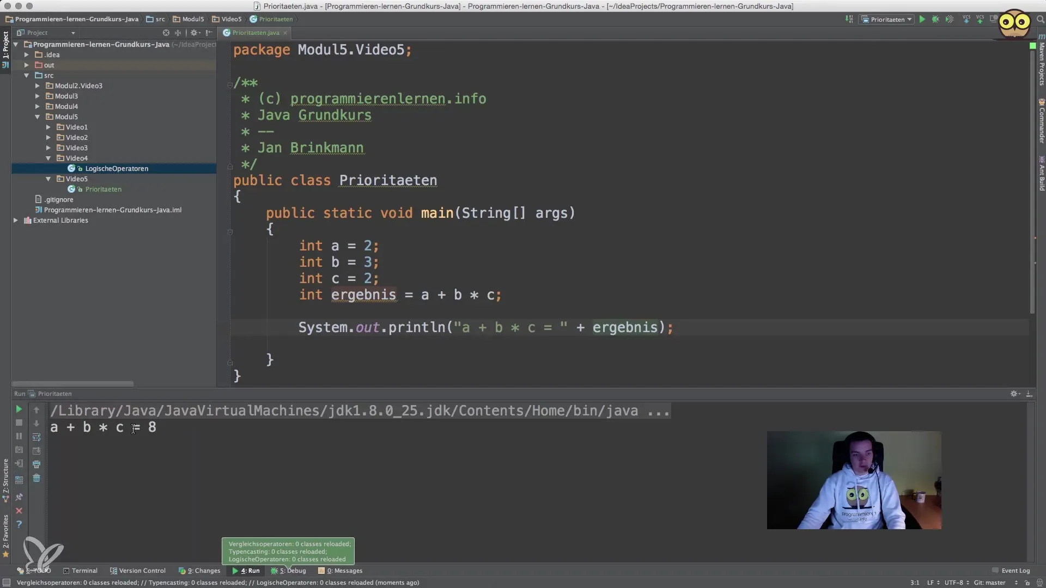Open the 0: Messages tool window
Image resolution: width=1046 pixels, height=588 pixels.
[x=340, y=571]
